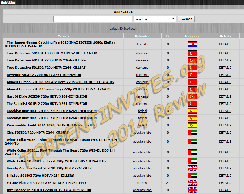Viewport: 244px width, 194px height.
Task: Open Beauty And The Beast S02E10 link
Action: click(49, 168)
